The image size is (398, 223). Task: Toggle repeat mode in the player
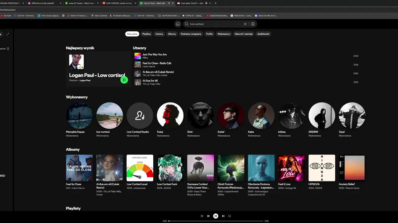pos(229,216)
